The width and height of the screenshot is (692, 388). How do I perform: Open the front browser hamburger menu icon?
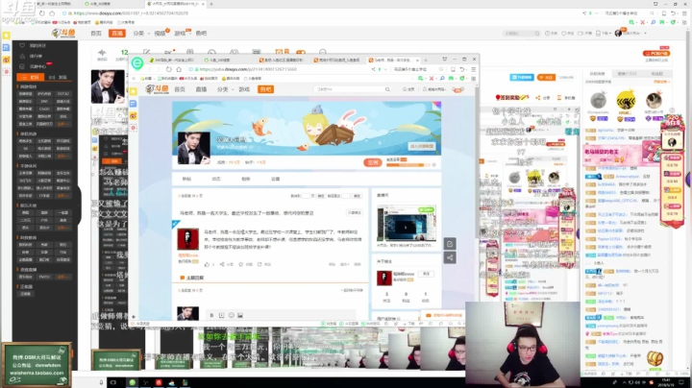point(474,69)
